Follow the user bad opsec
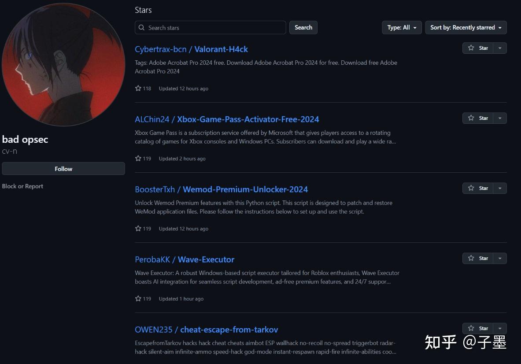This screenshot has width=521, height=364. pyautogui.click(x=63, y=169)
